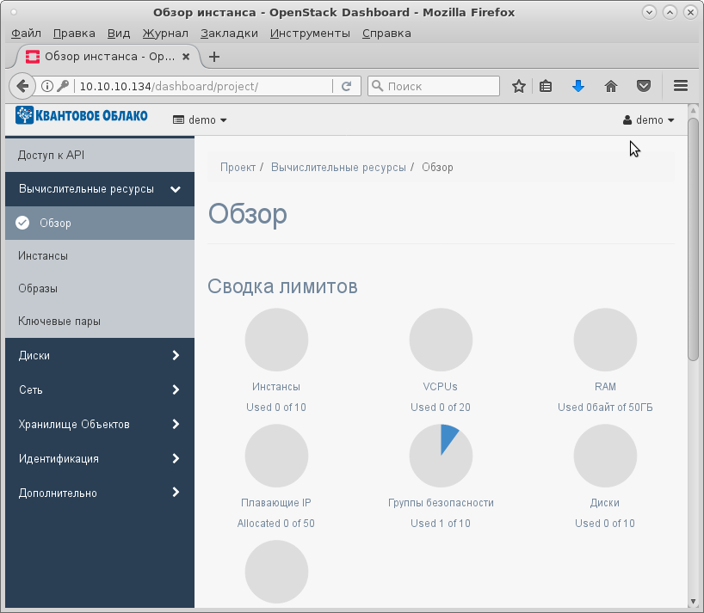Open the downloads arrow icon
This screenshot has width=704, height=613.
578,86
